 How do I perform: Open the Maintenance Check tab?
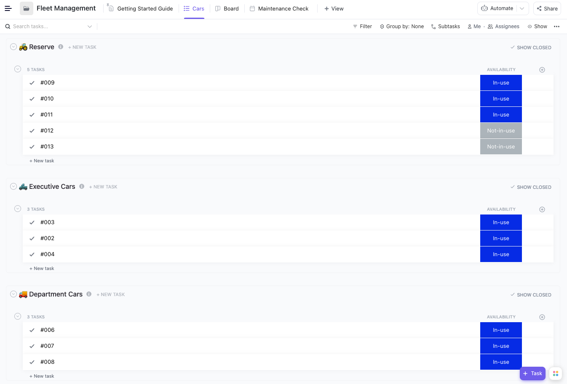click(x=279, y=8)
